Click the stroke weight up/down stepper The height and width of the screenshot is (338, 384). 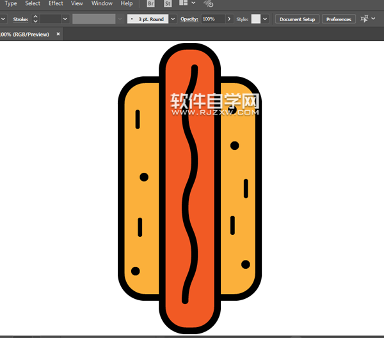[35, 19]
